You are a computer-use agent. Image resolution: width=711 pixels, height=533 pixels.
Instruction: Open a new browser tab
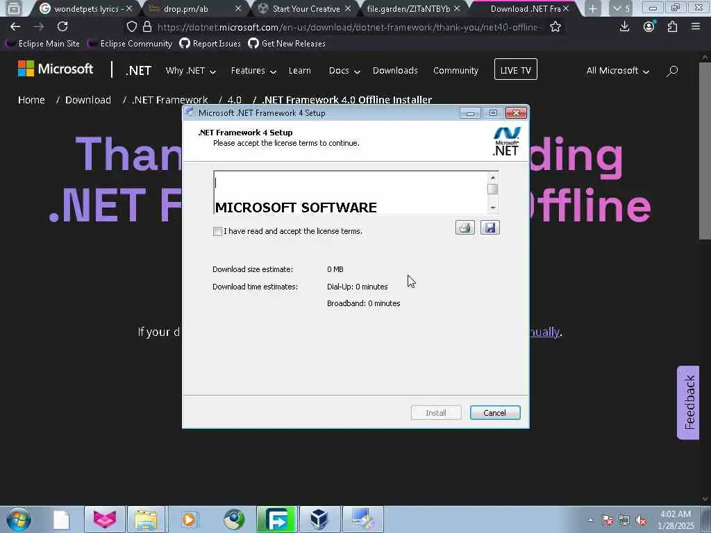[592, 8]
